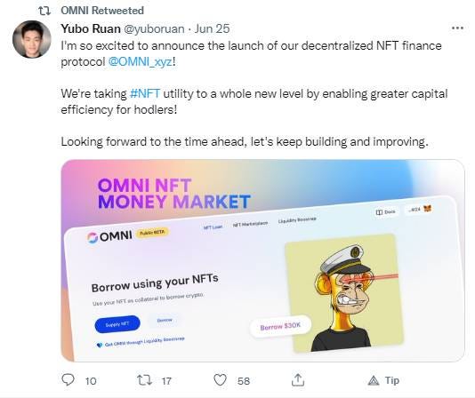Image resolution: width=475 pixels, height=398 pixels.
Task: Open Yubo Ruan's profile photo
Action: pyautogui.click(x=31, y=39)
